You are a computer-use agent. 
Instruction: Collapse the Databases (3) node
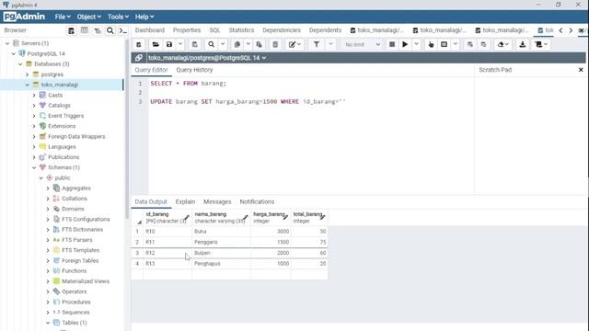coord(20,64)
